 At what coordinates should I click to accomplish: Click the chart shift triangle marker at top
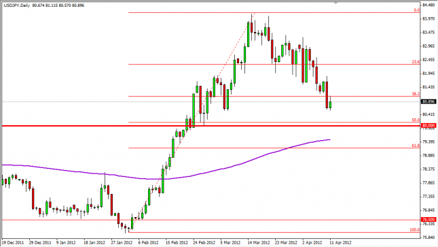tap(335, 3)
